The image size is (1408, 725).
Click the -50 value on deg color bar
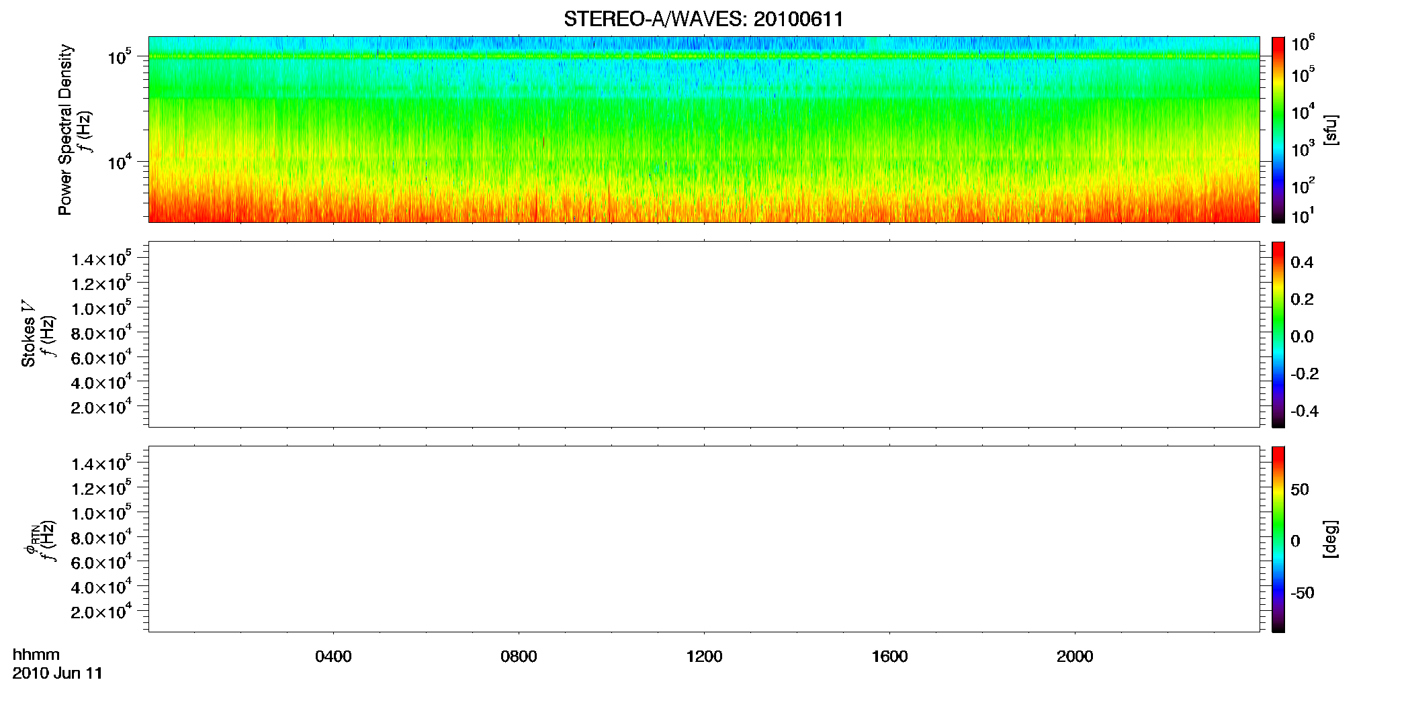point(1303,593)
